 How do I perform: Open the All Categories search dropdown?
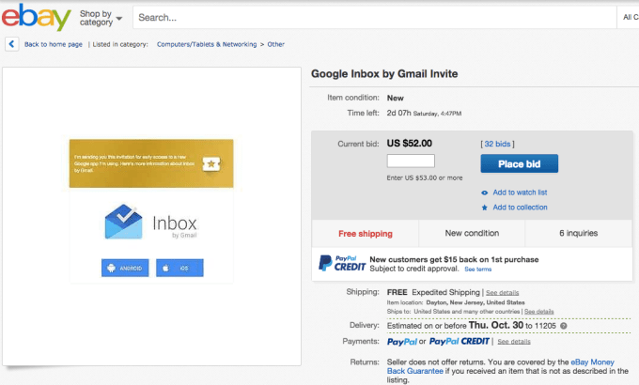(x=630, y=17)
